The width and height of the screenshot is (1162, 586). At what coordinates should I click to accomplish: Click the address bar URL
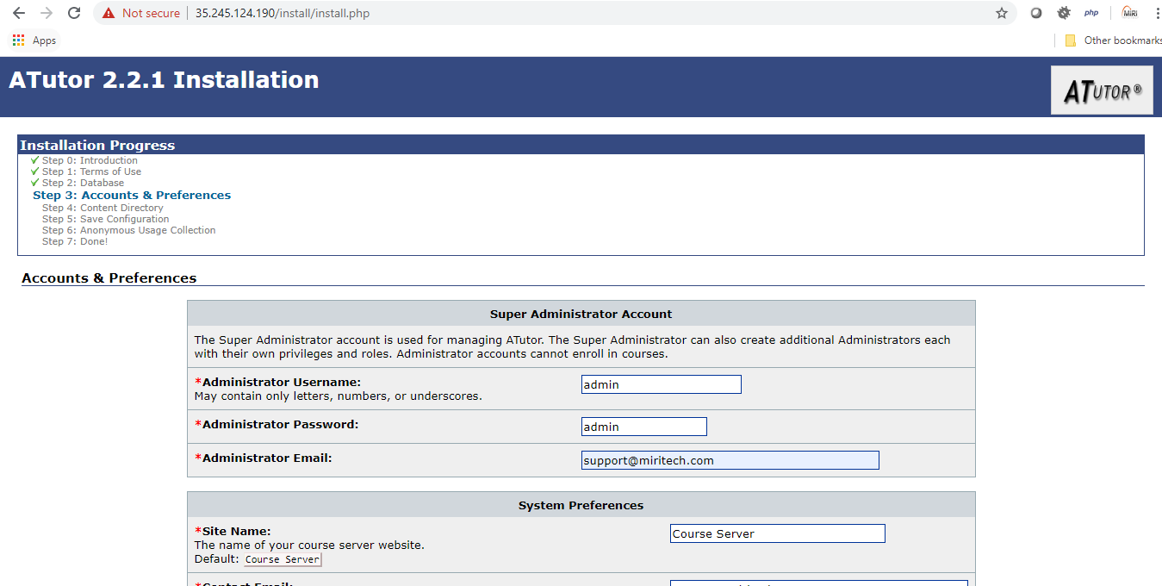pyautogui.click(x=283, y=13)
